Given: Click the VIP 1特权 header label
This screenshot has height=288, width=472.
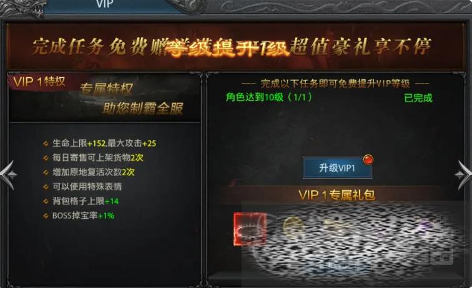Looking at the screenshot, I should (x=39, y=82).
